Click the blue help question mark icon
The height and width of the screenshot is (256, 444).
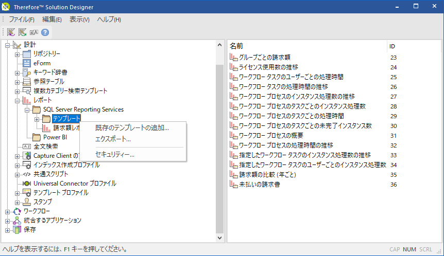tap(45, 32)
